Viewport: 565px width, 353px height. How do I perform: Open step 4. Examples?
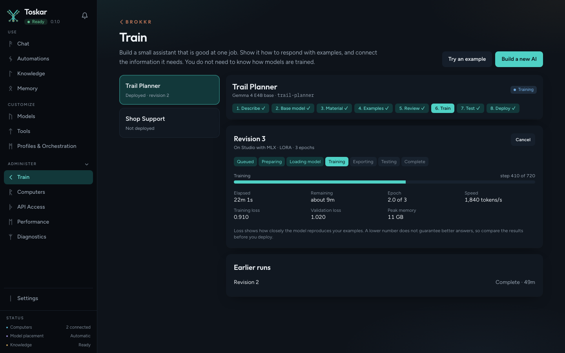click(374, 108)
